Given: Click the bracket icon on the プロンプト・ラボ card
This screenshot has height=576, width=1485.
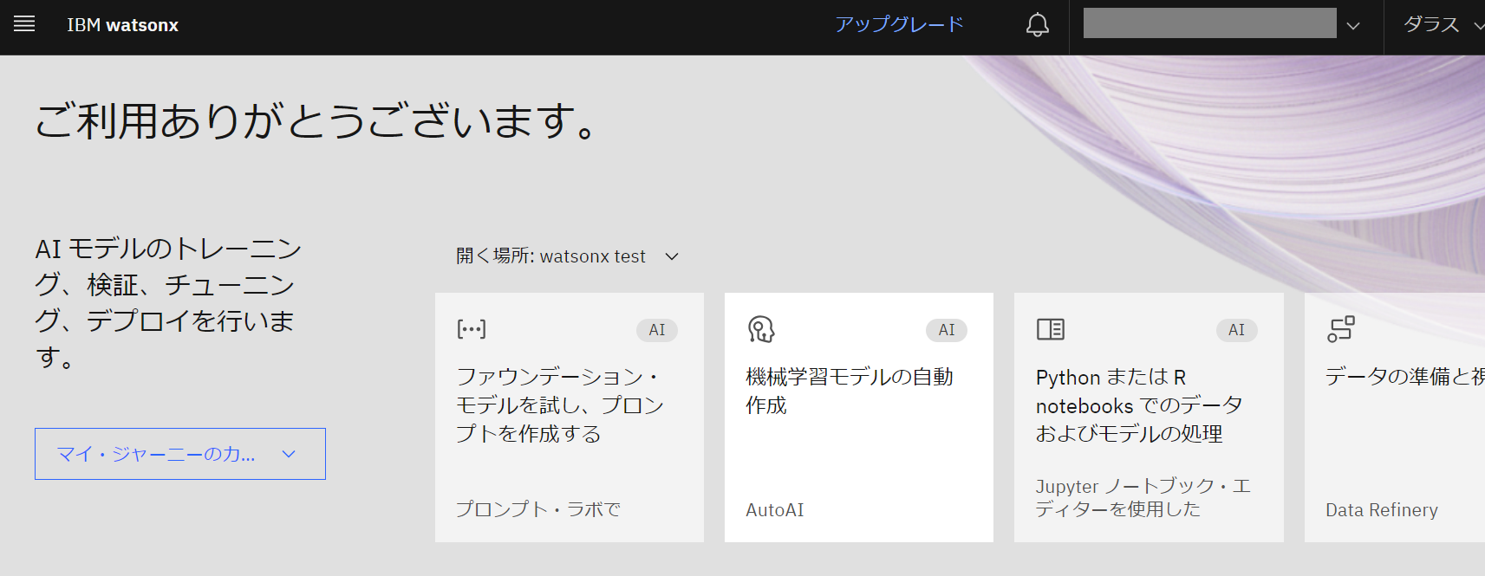Looking at the screenshot, I should point(471,329).
